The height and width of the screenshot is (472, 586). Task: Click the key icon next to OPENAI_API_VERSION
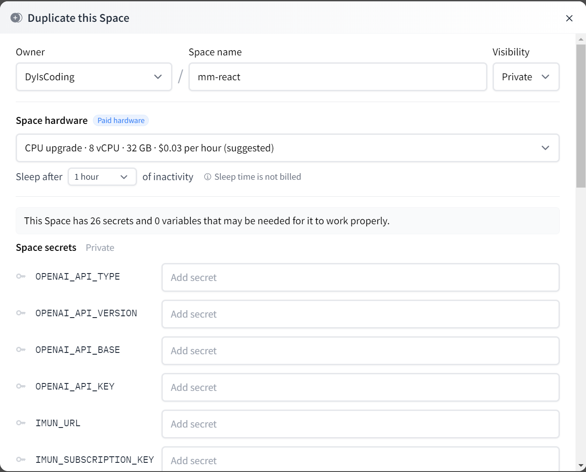click(21, 313)
